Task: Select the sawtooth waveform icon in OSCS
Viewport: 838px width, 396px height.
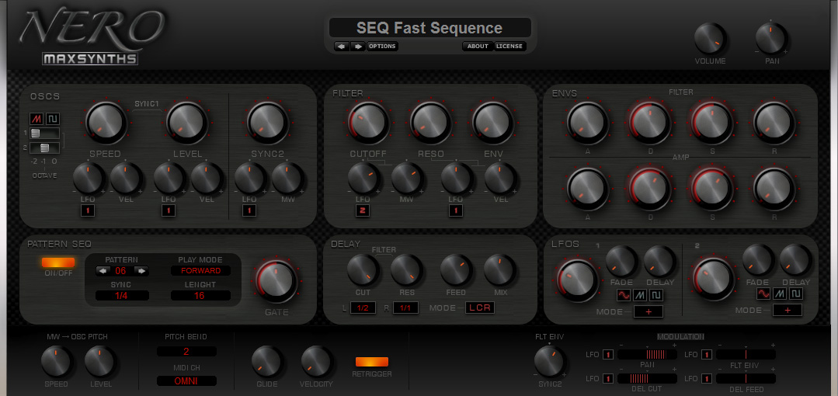Action: point(37,119)
